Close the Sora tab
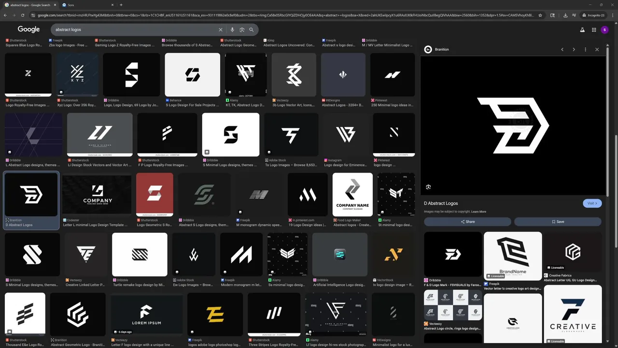 113,5
